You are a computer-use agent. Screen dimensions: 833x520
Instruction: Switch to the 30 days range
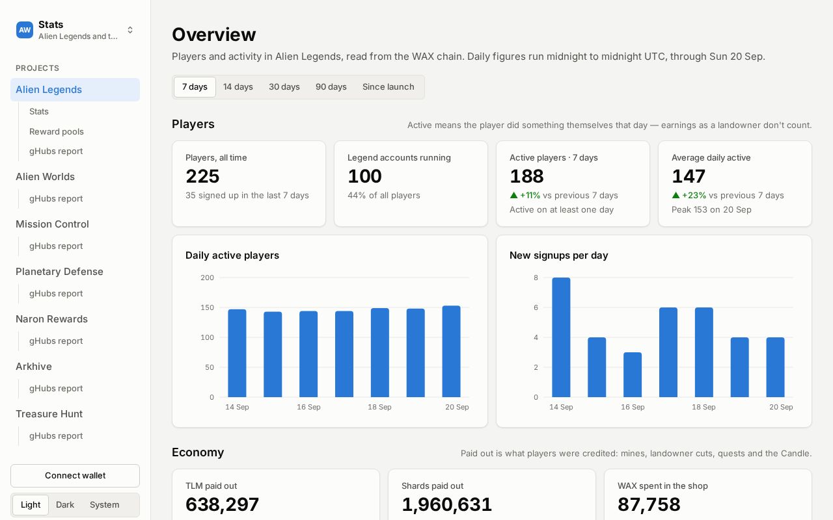tap(284, 87)
